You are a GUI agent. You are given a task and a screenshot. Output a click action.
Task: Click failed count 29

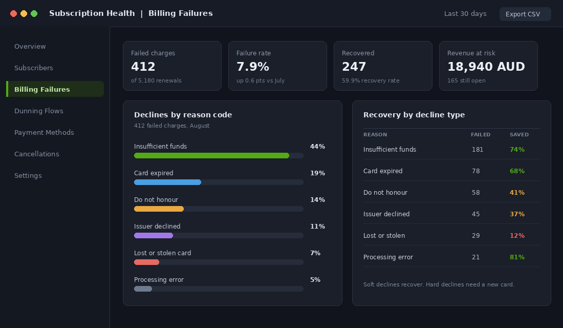pos(476,236)
